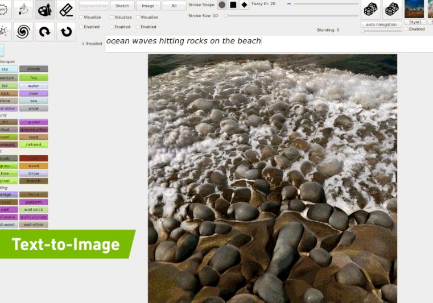Click the auto navigation button
The image size is (433, 303).
tap(381, 24)
